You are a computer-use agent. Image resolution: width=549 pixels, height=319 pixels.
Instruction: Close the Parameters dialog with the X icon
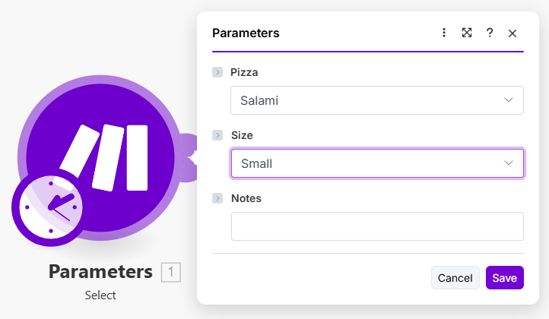point(513,33)
